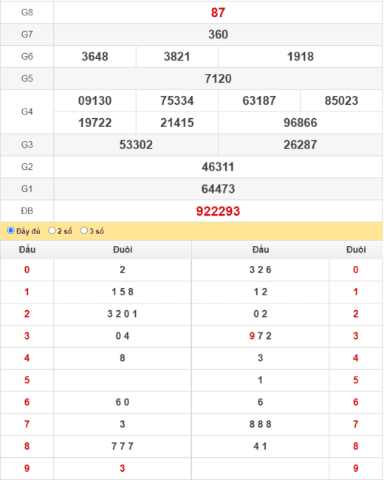Image resolution: width=384 pixels, height=480 pixels.
Task: Click G3 number 53302
Action: 136,145
